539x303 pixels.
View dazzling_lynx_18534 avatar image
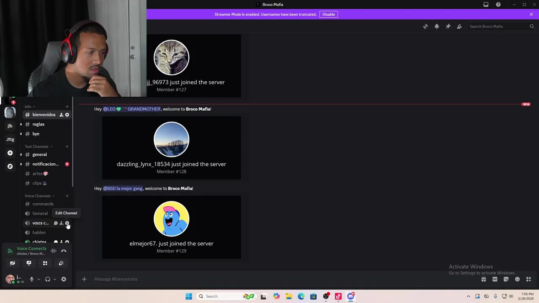click(171, 139)
